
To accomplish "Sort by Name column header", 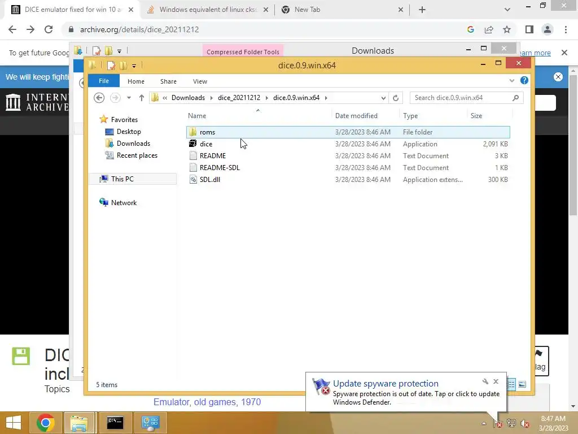I will click(x=197, y=116).
